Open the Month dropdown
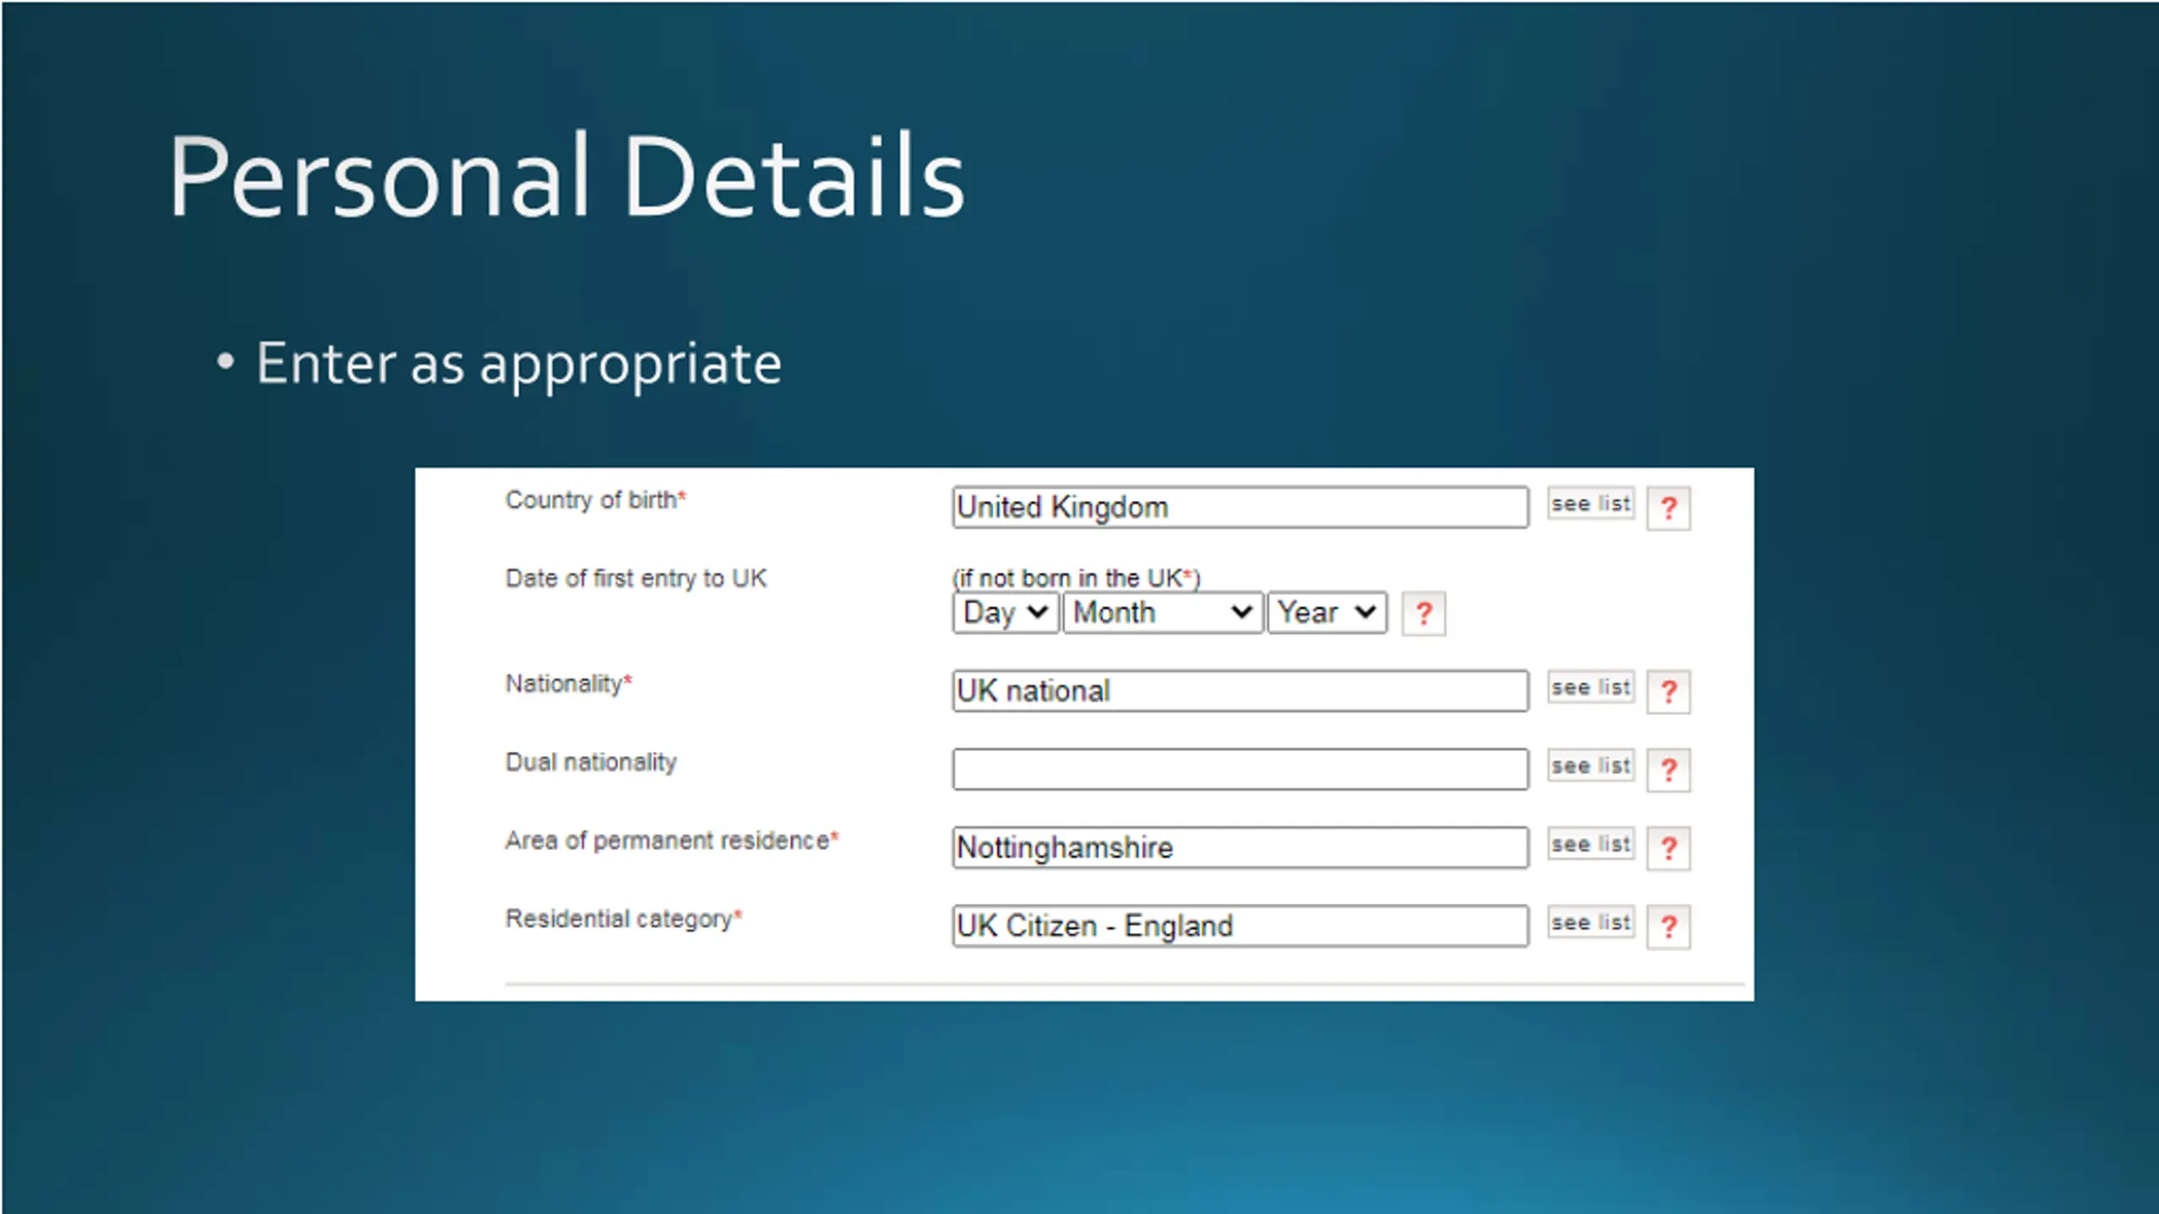Image resolution: width=2159 pixels, height=1214 pixels. pyautogui.click(x=1162, y=612)
